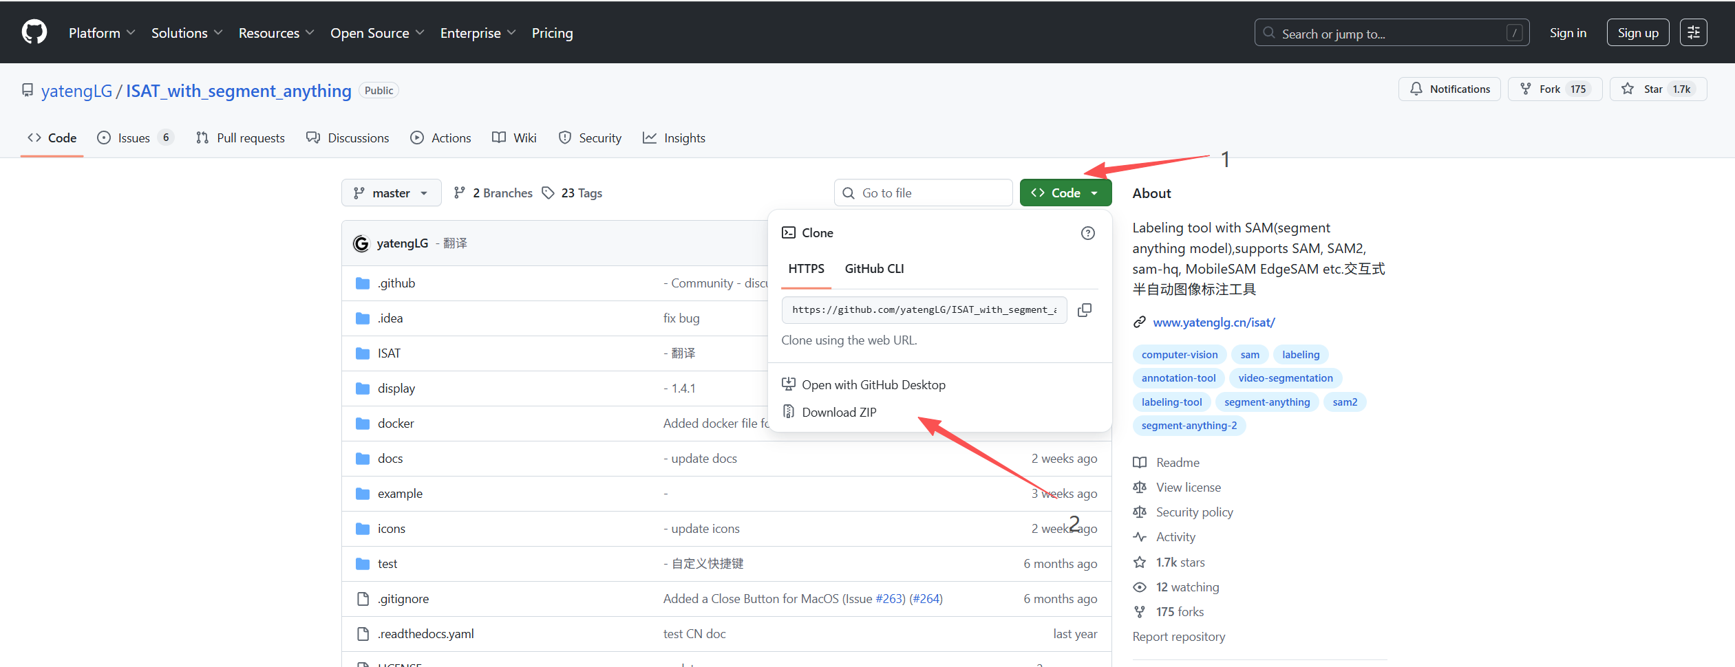Click the Notifications bell button

(x=1449, y=89)
